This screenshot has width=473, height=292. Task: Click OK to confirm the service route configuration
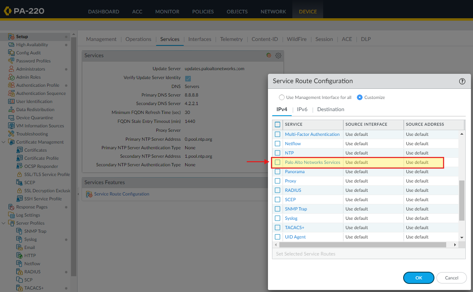419,277
